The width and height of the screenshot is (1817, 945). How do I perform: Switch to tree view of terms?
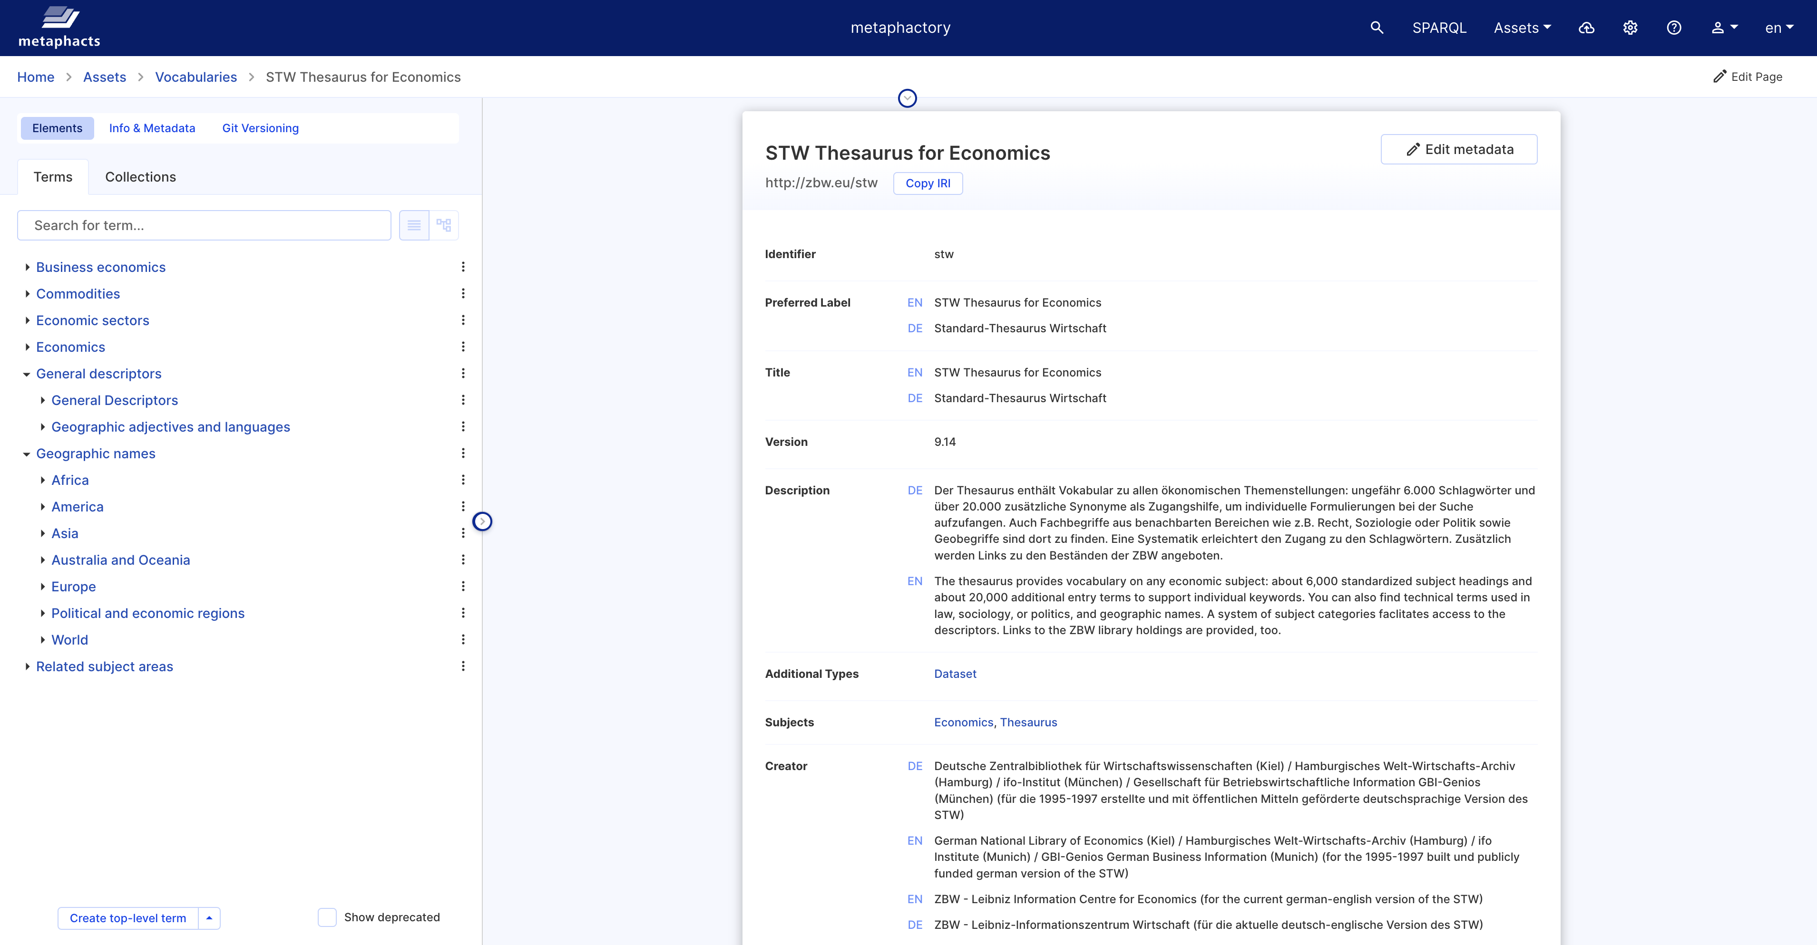click(x=444, y=225)
